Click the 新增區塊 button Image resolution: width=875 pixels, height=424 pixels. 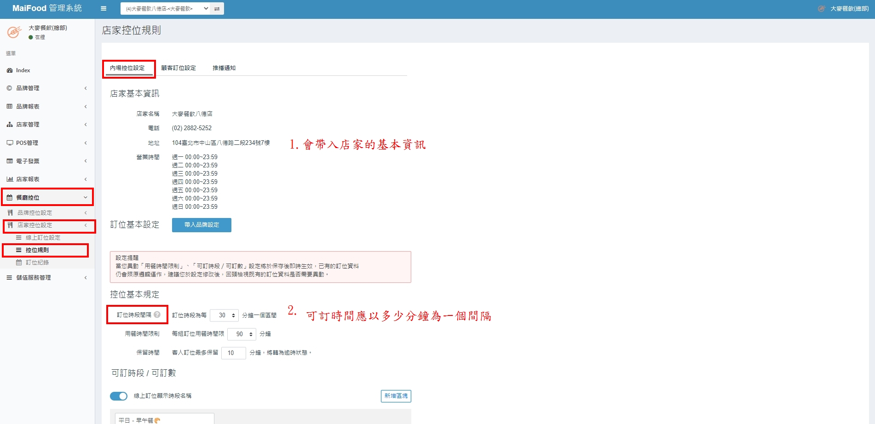click(x=396, y=396)
